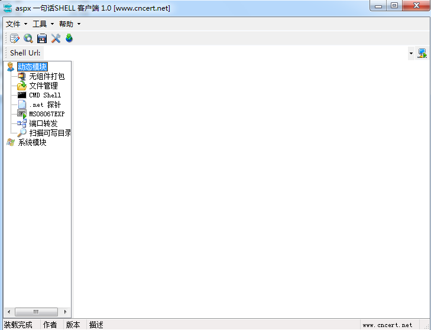Click the application icon in title bar
This screenshot has width=431, height=330.
pyautogui.click(x=8, y=8)
